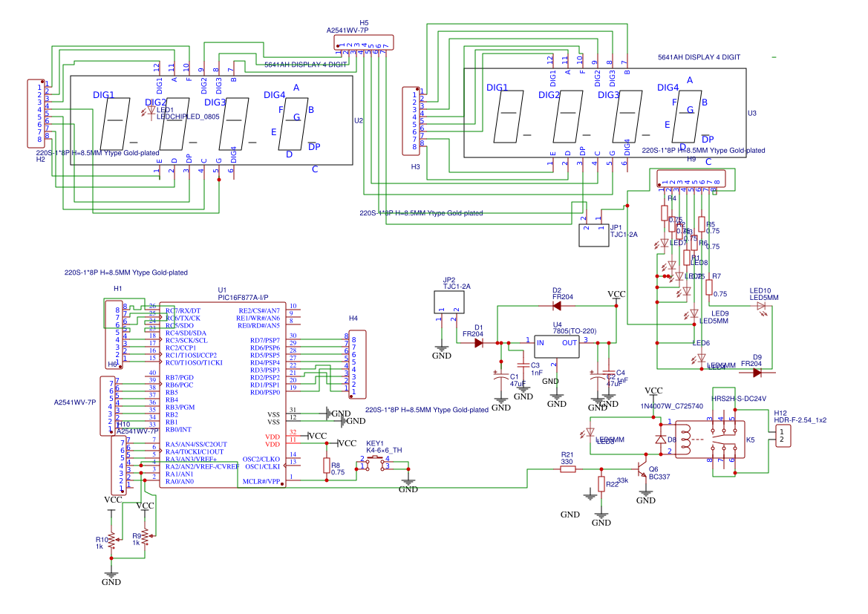This screenshot has height=614, width=868.
Task: Click the H3 eight-pin header
Action: click(411, 121)
